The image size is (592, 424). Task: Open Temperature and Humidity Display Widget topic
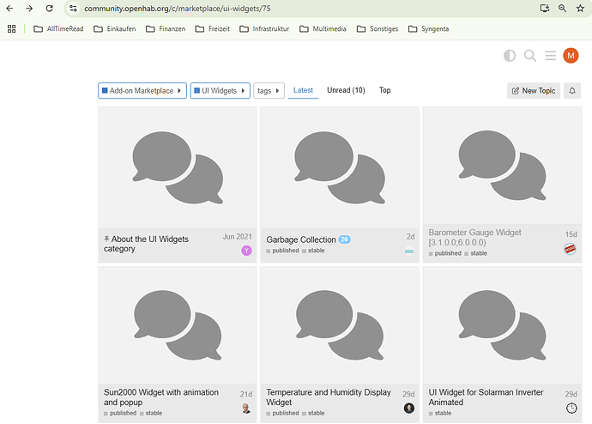click(329, 397)
